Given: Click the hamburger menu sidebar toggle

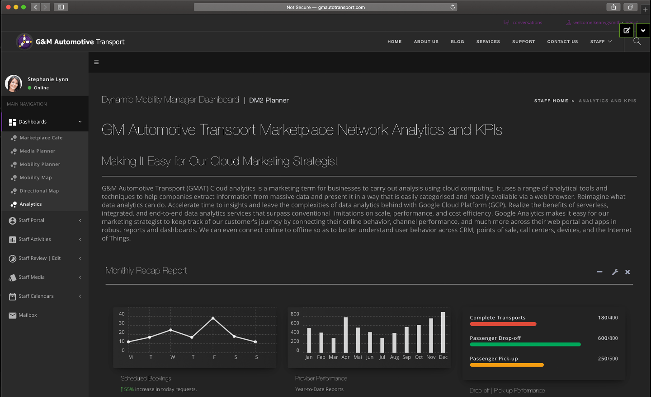Looking at the screenshot, I should coord(96,62).
